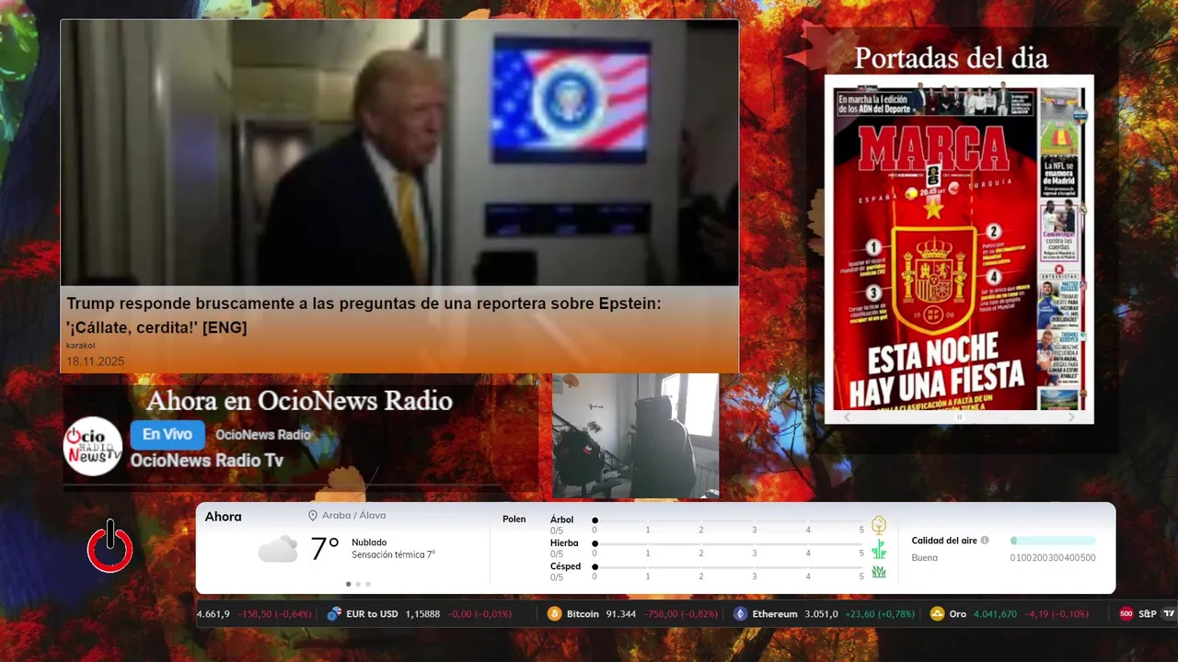Image resolution: width=1178 pixels, height=662 pixels.
Task: Click the 'Calidad del aire' label
Action: coord(944,541)
